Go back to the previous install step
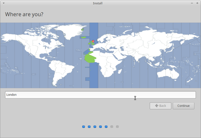 (160, 106)
